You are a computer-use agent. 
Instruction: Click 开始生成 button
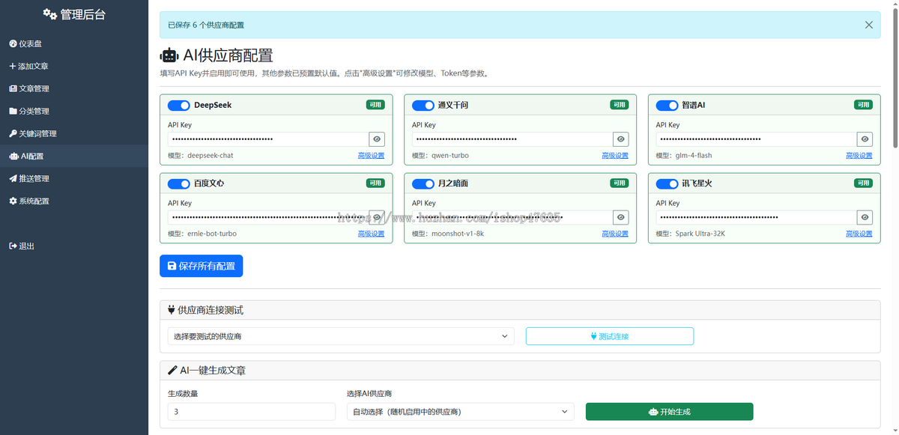pyautogui.click(x=669, y=412)
